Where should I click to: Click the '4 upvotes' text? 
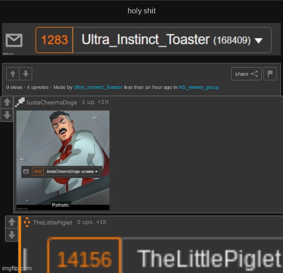(x=38, y=87)
